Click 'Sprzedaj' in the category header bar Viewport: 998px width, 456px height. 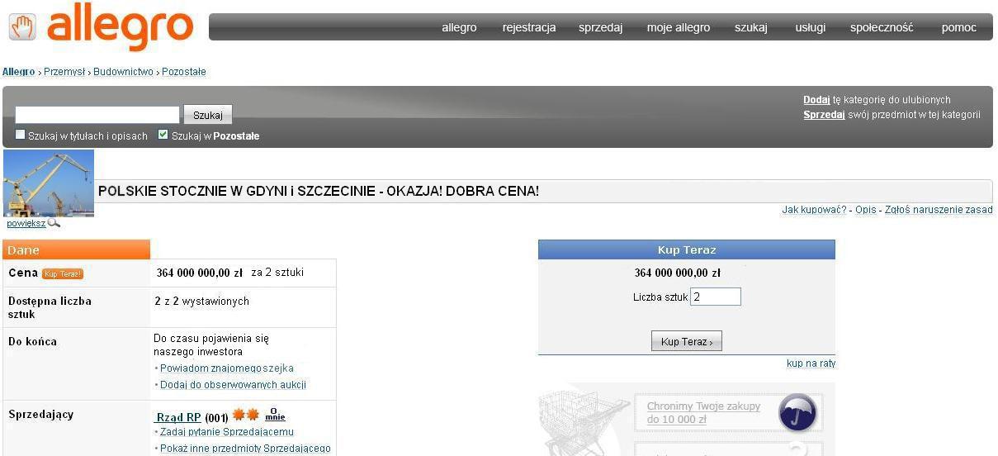pyautogui.click(x=824, y=115)
